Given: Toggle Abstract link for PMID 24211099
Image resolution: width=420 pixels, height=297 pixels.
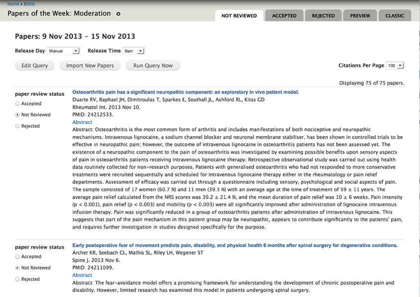Looking at the screenshot, I should pos(82,275).
